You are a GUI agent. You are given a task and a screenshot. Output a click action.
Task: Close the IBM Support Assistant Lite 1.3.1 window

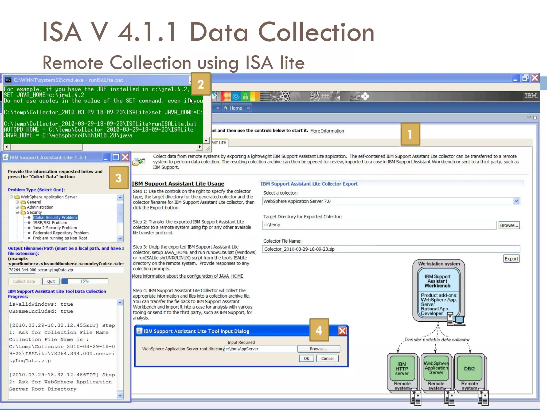(x=125, y=157)
